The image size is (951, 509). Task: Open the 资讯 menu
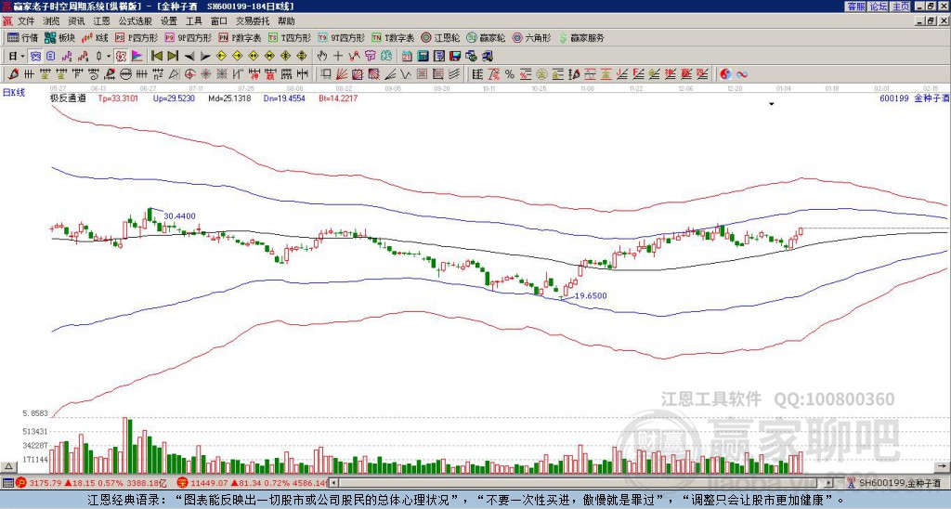point(76,21)
